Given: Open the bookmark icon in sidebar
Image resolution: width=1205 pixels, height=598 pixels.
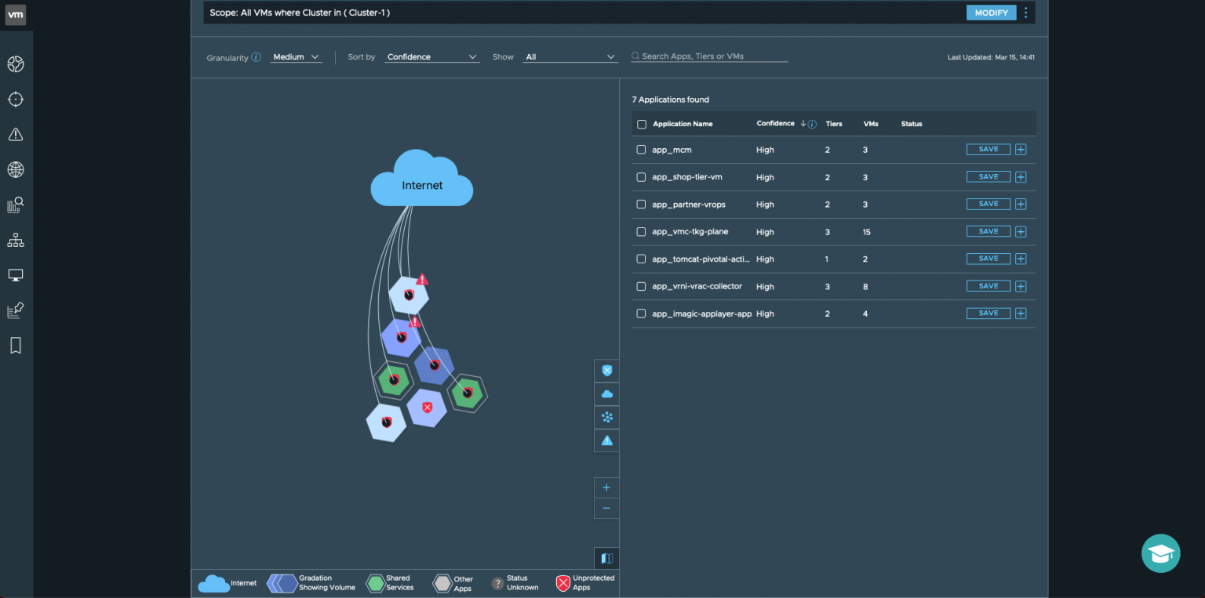Looking at the screenshot, I should click(16, 346).
